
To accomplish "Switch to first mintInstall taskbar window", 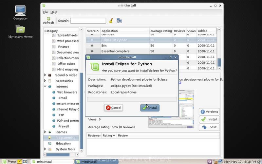I will [52, 161].
